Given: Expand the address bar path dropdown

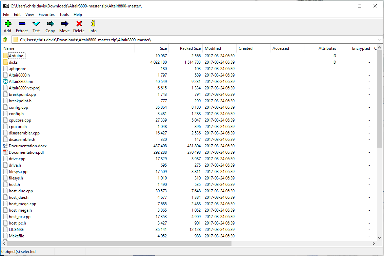Looking at the screenshot, I should (x=380, y=40).
